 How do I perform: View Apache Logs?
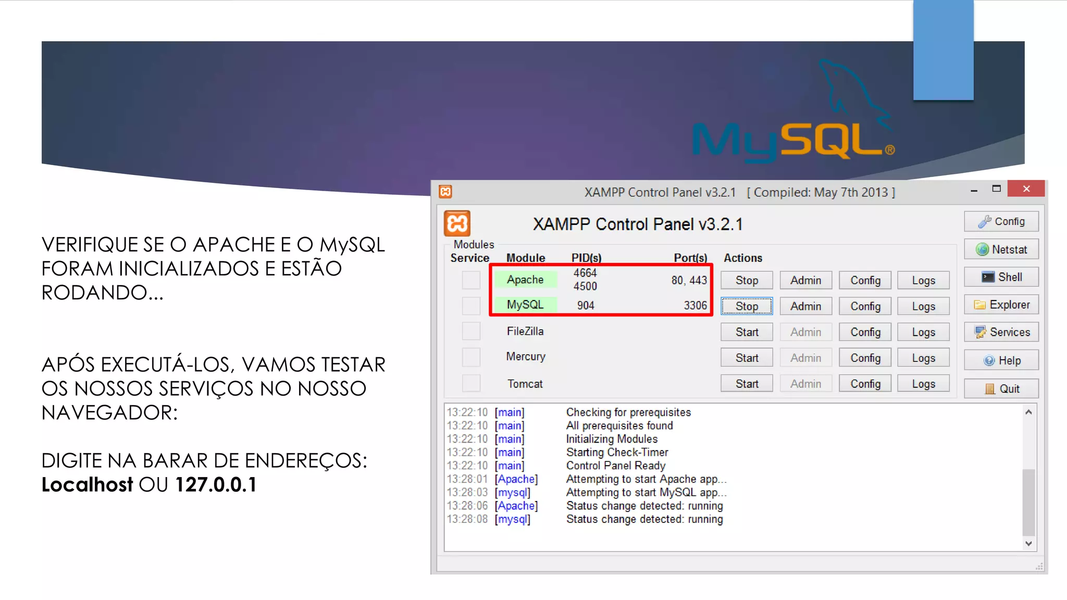click(923, 280)
